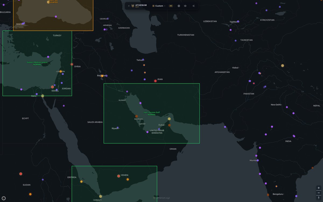Click the AFGHANISTAN country label
This screenshot has width=323, height=202.
pyautogui.click(x=222, y=72)
